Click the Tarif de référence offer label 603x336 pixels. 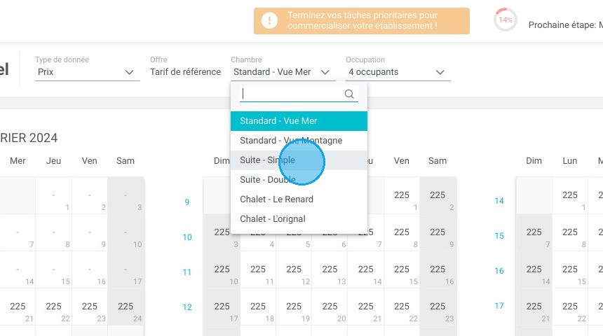[185, 72]
